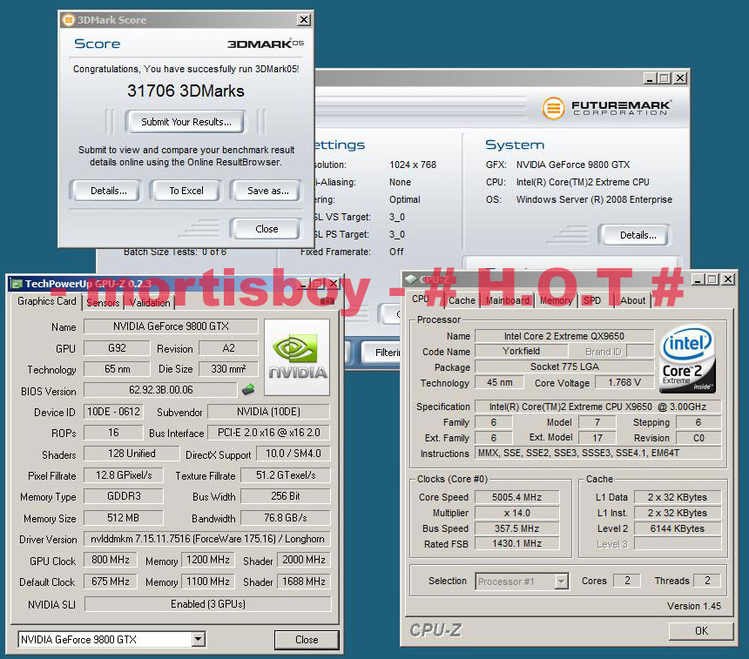This screenshot has width=749, height=659.
Task: Click Windows Server 2008 Enterprise OS text
Action: click(x=594, y=199)
